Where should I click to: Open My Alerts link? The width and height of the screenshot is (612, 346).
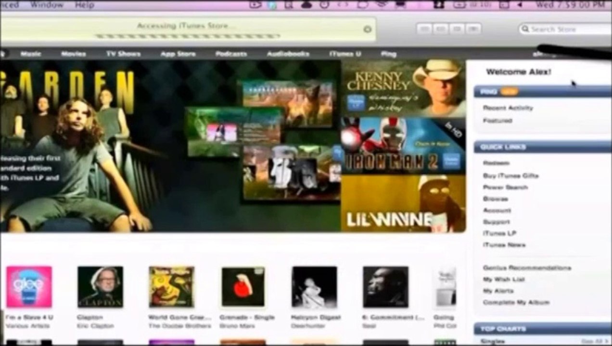(498, 291)
